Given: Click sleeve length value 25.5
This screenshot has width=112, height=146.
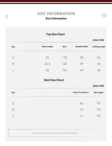Looking at the screenshot, I should tap(47, 64).
